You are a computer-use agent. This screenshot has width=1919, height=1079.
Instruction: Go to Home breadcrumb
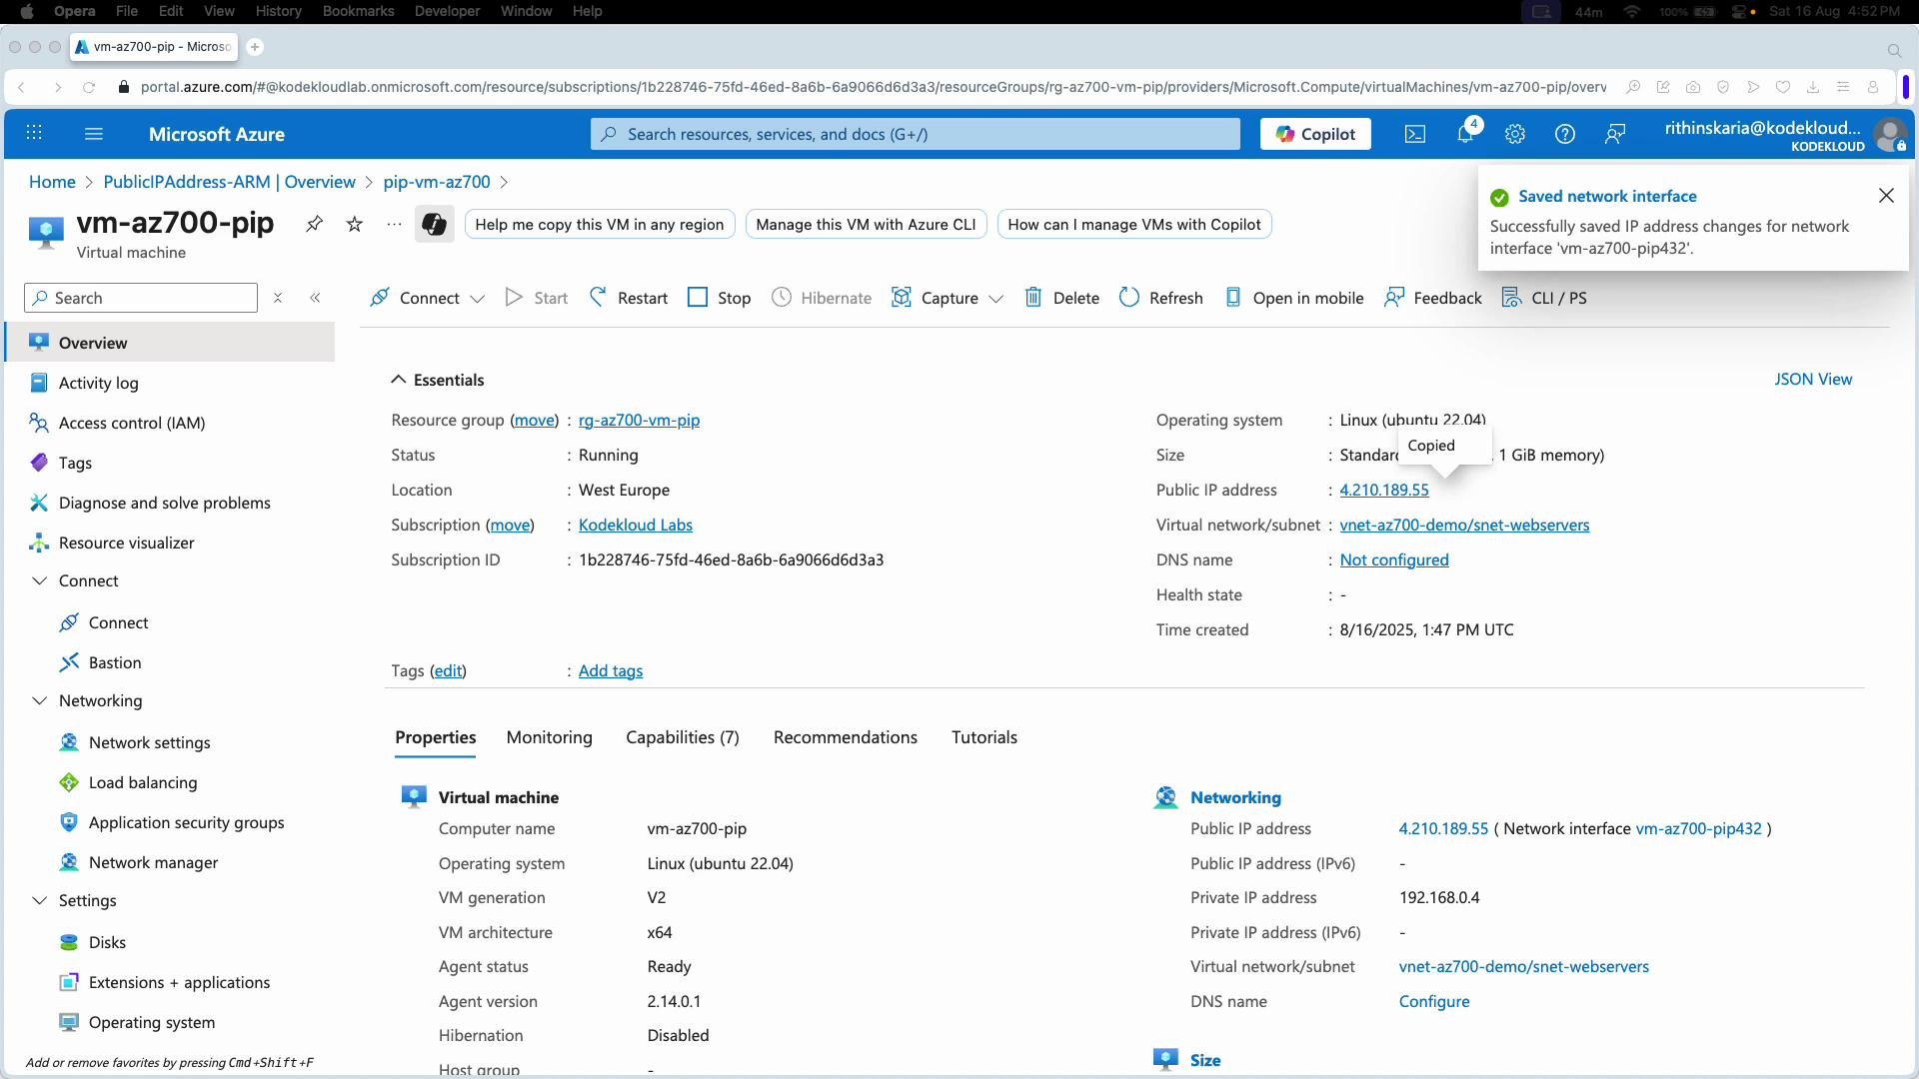click(52, 182)
